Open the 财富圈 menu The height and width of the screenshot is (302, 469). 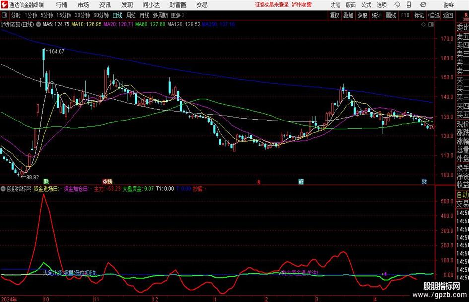pyautogui.click(x=178, y=5)
